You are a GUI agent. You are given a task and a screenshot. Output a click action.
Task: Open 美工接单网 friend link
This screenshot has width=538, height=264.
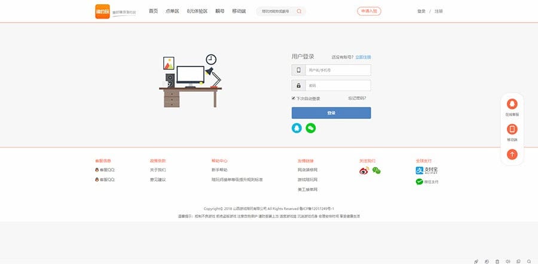[307, 189]
